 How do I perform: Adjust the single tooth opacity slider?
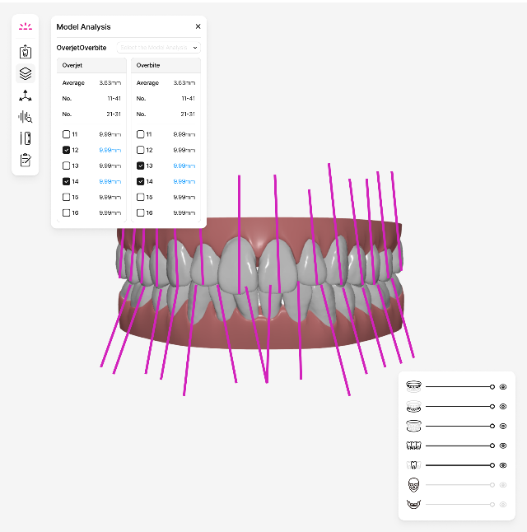tap(460, 465)
